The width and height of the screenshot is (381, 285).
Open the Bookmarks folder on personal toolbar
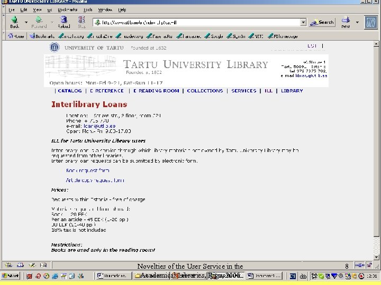[x=42, y=36]
